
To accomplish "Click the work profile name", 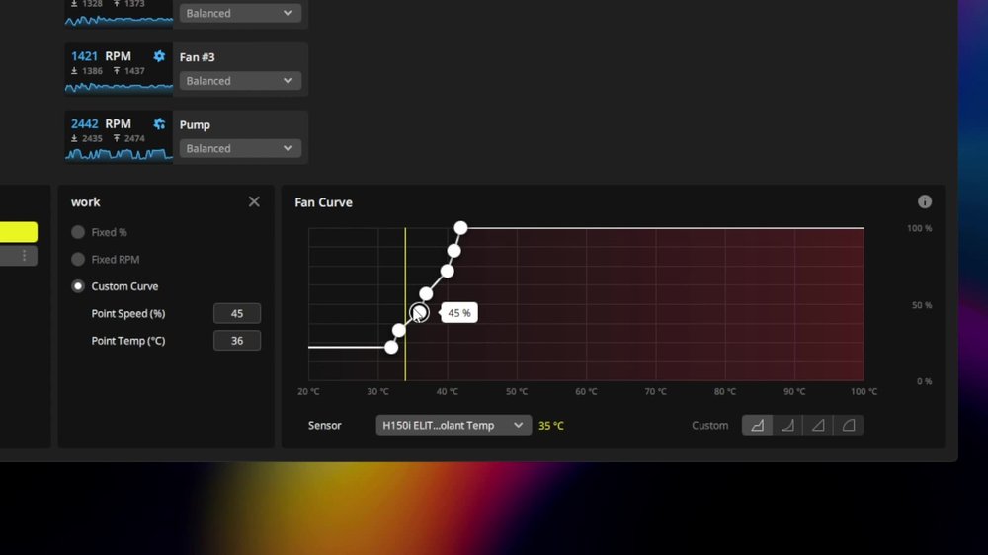I will 86,202.
